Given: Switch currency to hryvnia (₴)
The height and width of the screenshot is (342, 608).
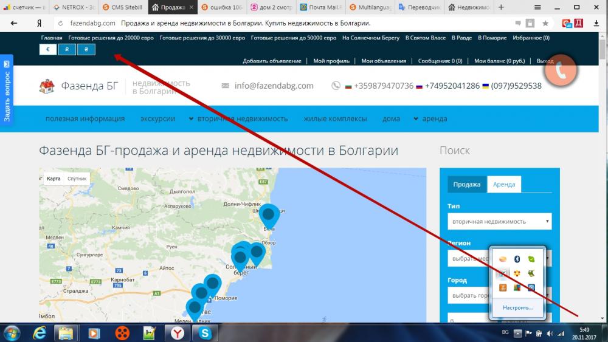Looking at the screenshot, I should [x=86, y=49].
